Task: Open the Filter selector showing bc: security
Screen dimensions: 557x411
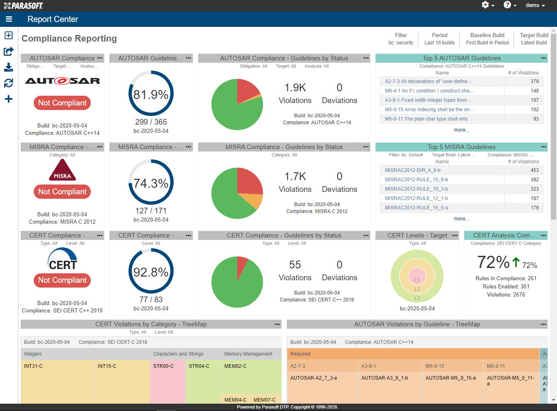Action: point(401,39)
